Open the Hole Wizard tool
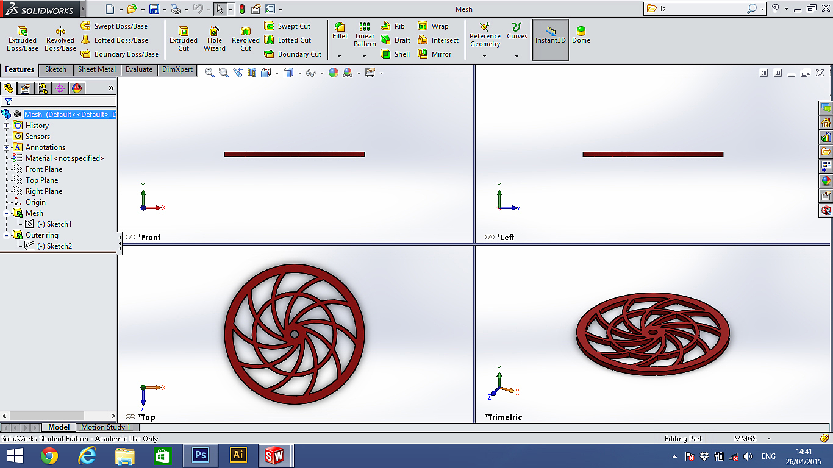Image resolution: width=833 pixels, height=468 pixels. pos(215,38)
